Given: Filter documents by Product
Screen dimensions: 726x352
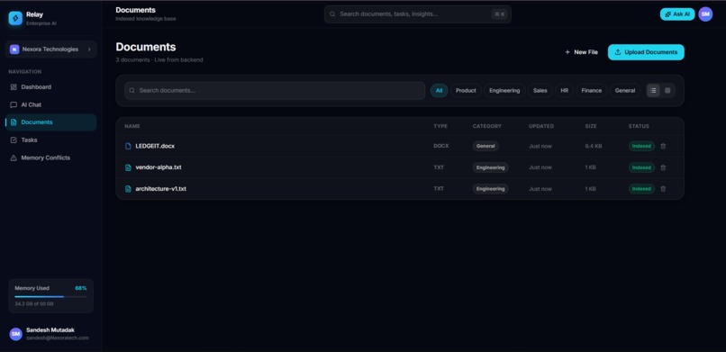Looking at the screenshot, I should pos(466,91).
